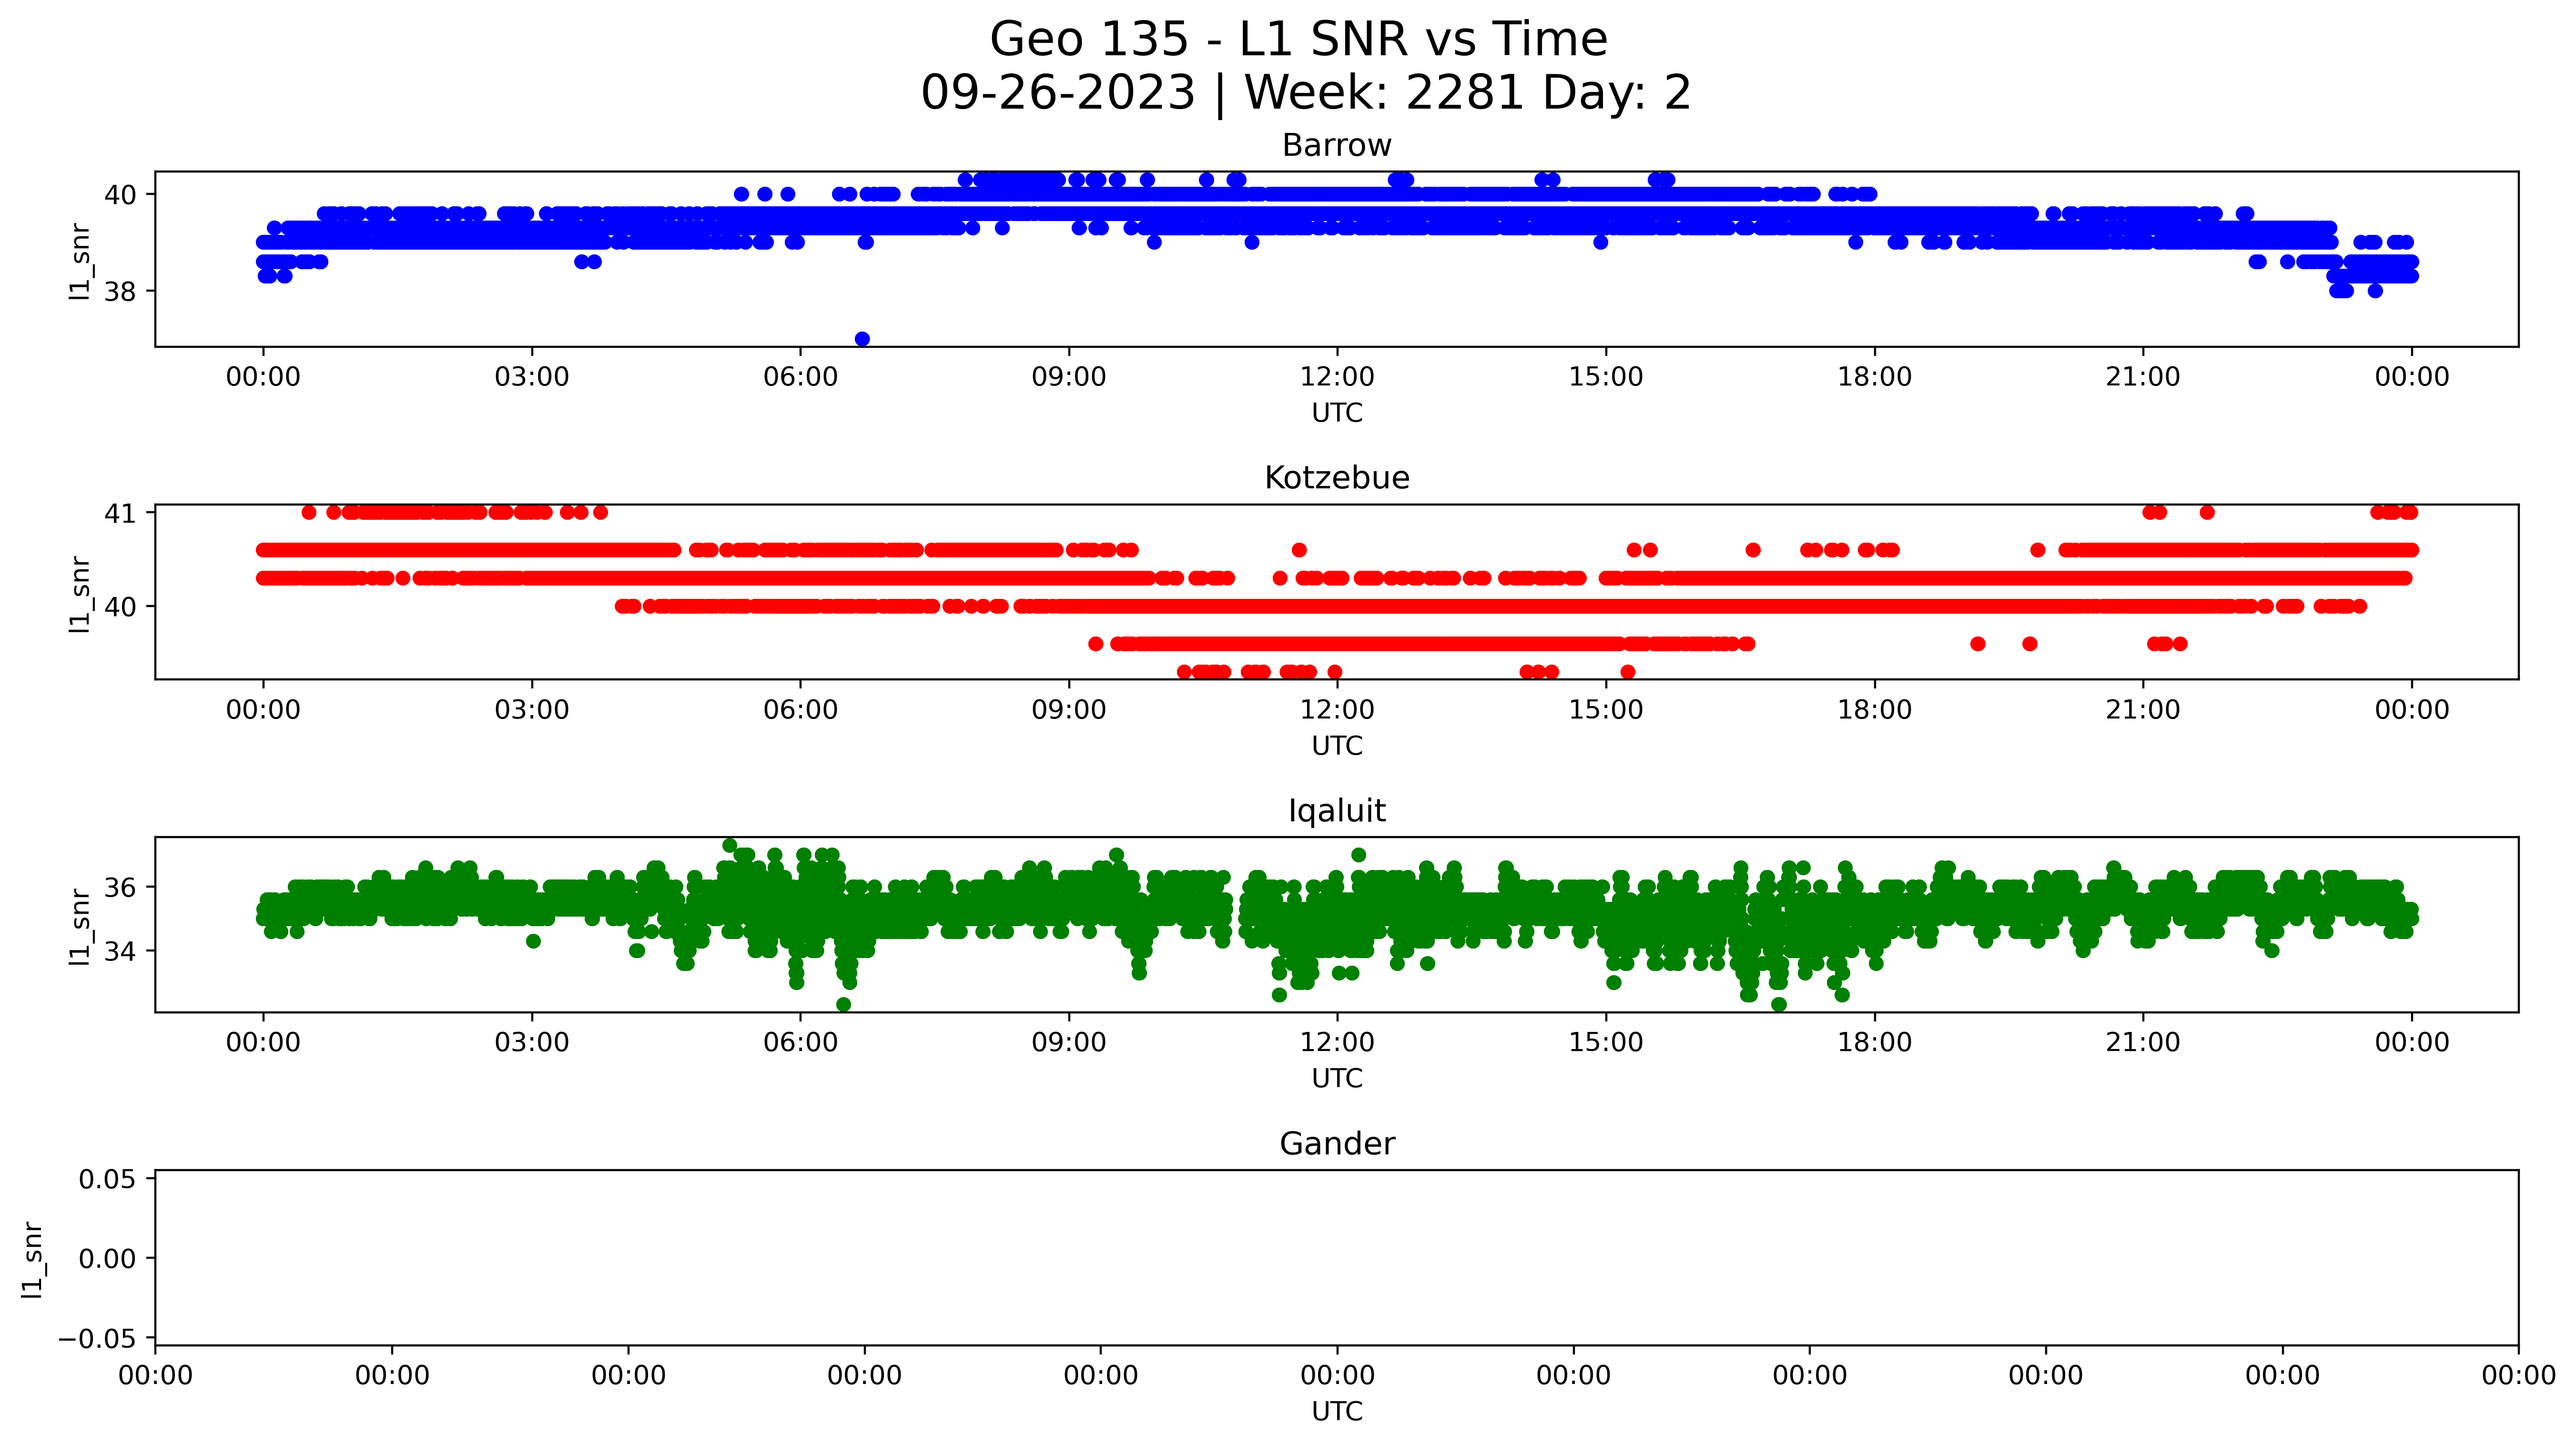
Task: Click the 'UTC' label under the Gander plot
Action: tap(1337, 1411)
